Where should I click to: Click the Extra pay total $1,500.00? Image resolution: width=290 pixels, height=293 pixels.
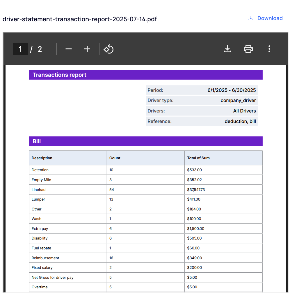196,228
